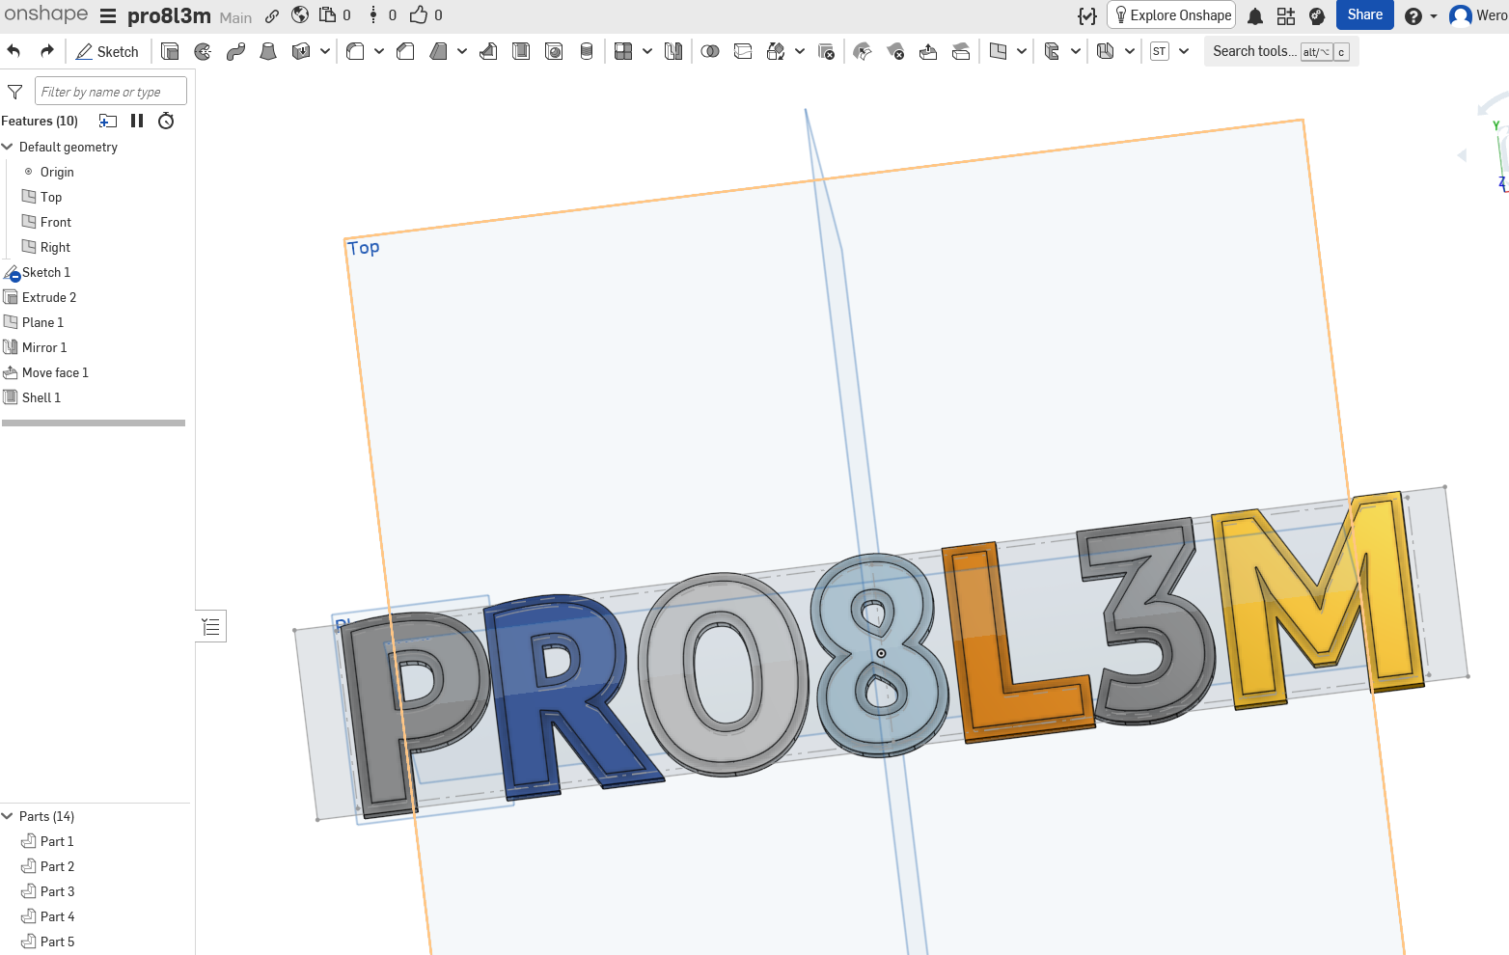This screenshot has height=955, width=1509.
Task: Select the Move face tool in toolbar
Action: point(928,51)
